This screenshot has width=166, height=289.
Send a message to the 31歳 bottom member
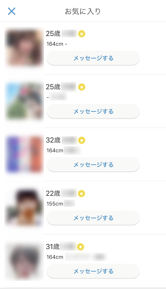(93, 271)
